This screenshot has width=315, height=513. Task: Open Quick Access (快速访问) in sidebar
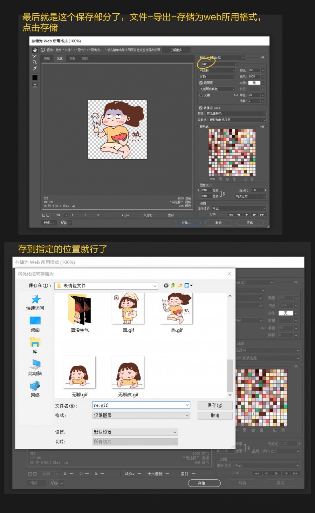point(35,302)
